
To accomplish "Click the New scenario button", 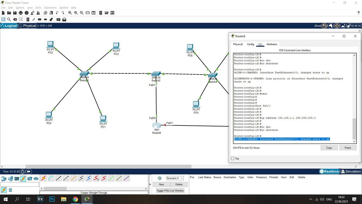I will point(161,184).
